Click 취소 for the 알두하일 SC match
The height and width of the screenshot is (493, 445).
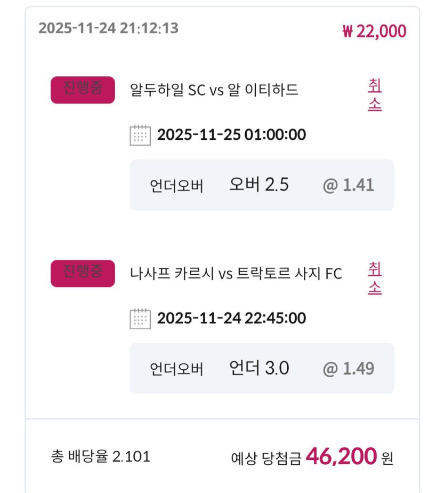point(375,95)
